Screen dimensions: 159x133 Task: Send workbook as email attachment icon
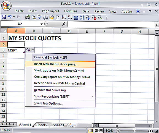click(46, 17)
